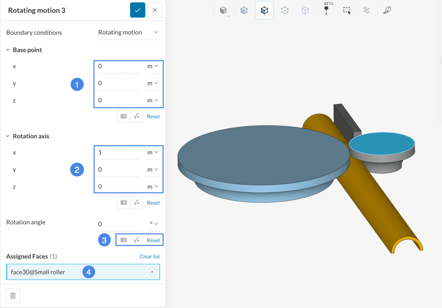The height and width of the screenshot is (308, 442).
Task: Open the formula editor for Rotation angle
Action: pyautogui.click(x=137, y=239)
